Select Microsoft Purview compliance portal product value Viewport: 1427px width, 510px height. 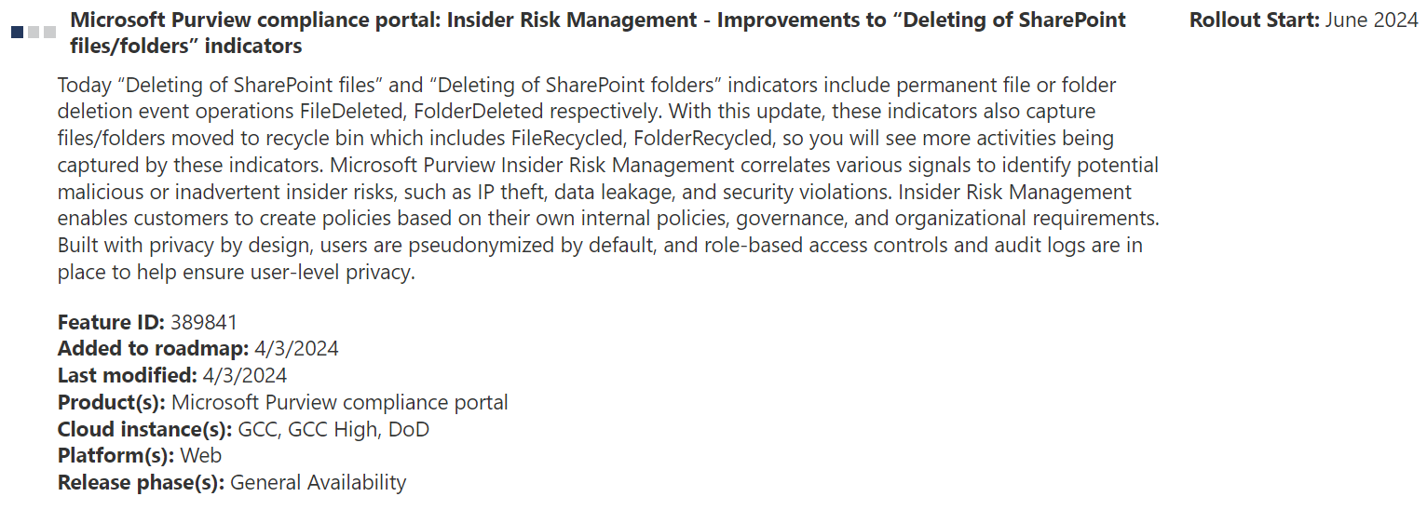[340, 403]
